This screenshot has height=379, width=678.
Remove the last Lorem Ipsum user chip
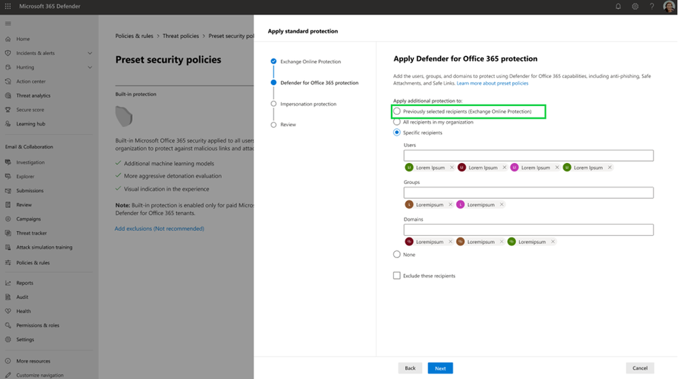[609, 168]
